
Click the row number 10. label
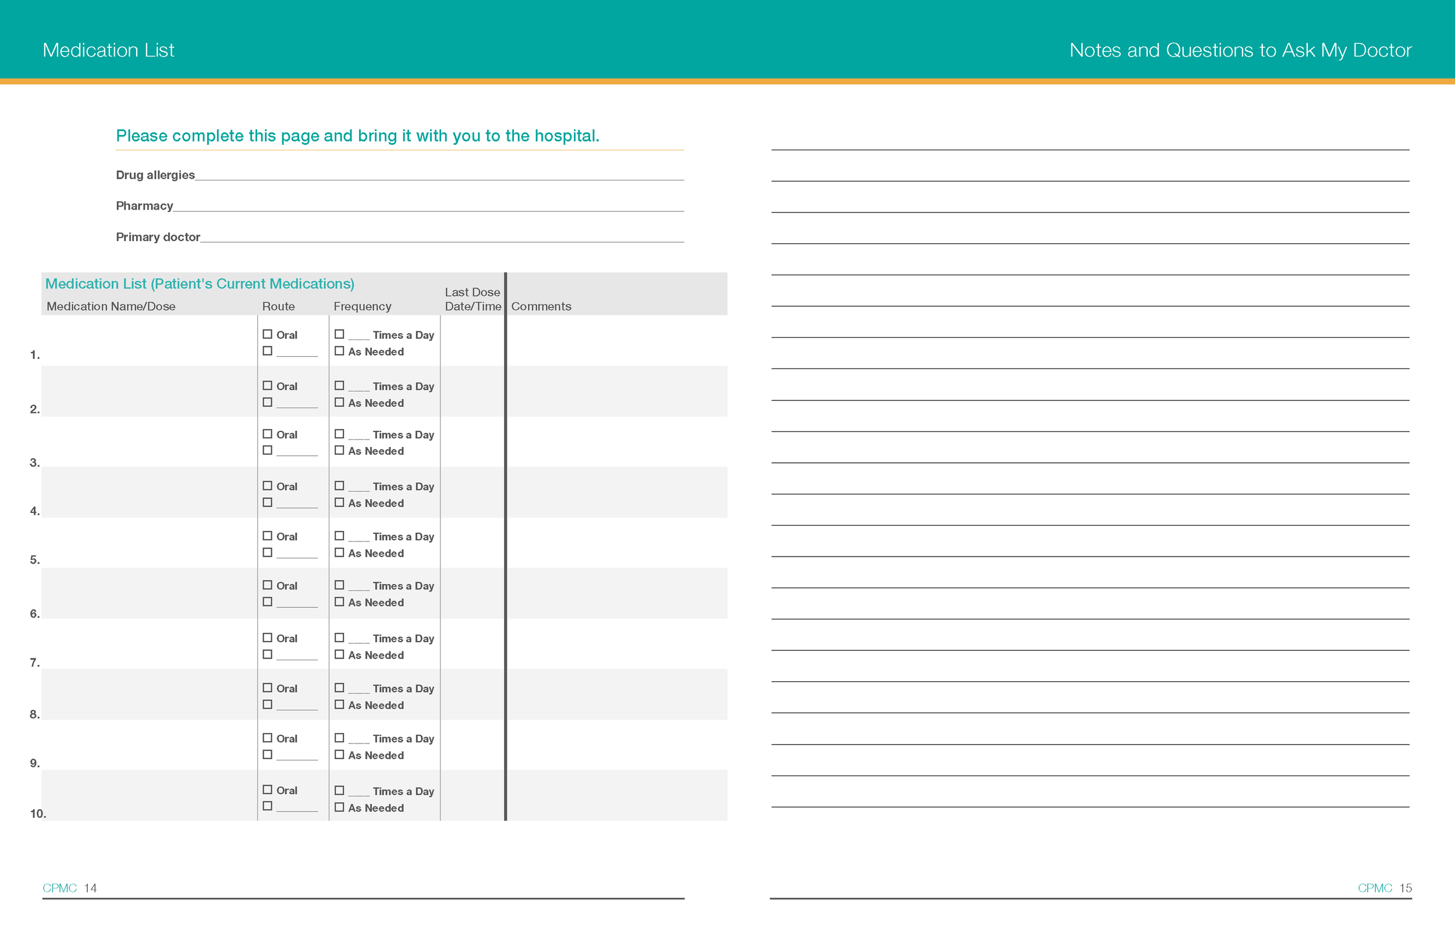(38, 813)
